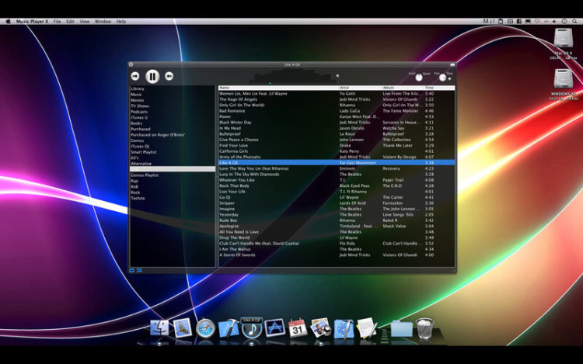Open the Apple menu
Screen dimensions: 583x364
(x=8, y=22)
